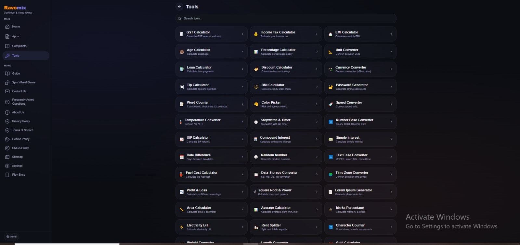Image resolution: width=520 pixels, height=245 pixels.
Task: Open Sitemap in sidebar
Action: click(x=26, y=157)
